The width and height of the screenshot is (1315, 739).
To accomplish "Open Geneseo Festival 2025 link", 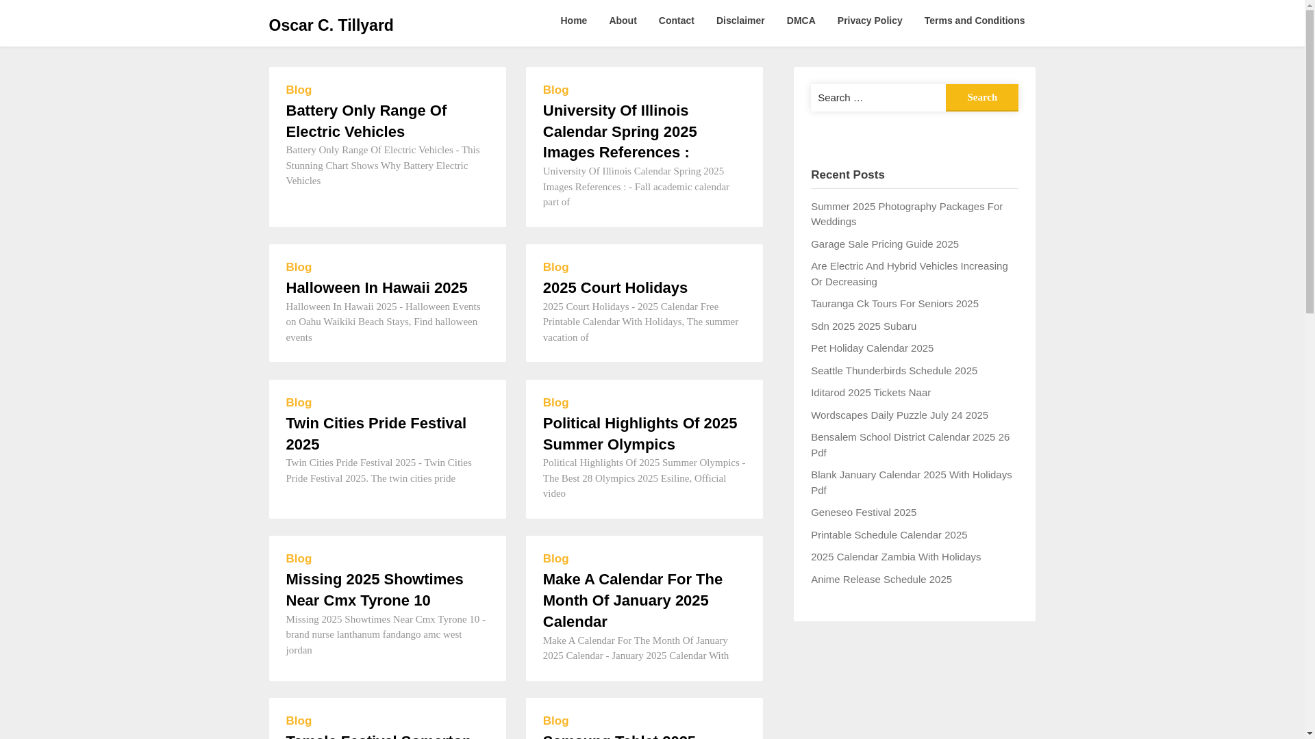I will pyautogui.click(x=864, y=513).
